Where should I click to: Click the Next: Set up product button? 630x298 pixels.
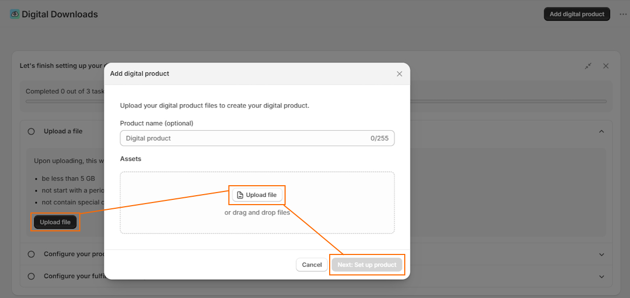pos(367,265)
